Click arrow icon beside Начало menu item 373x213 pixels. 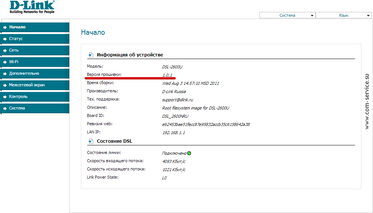click(x=5, y=27)
